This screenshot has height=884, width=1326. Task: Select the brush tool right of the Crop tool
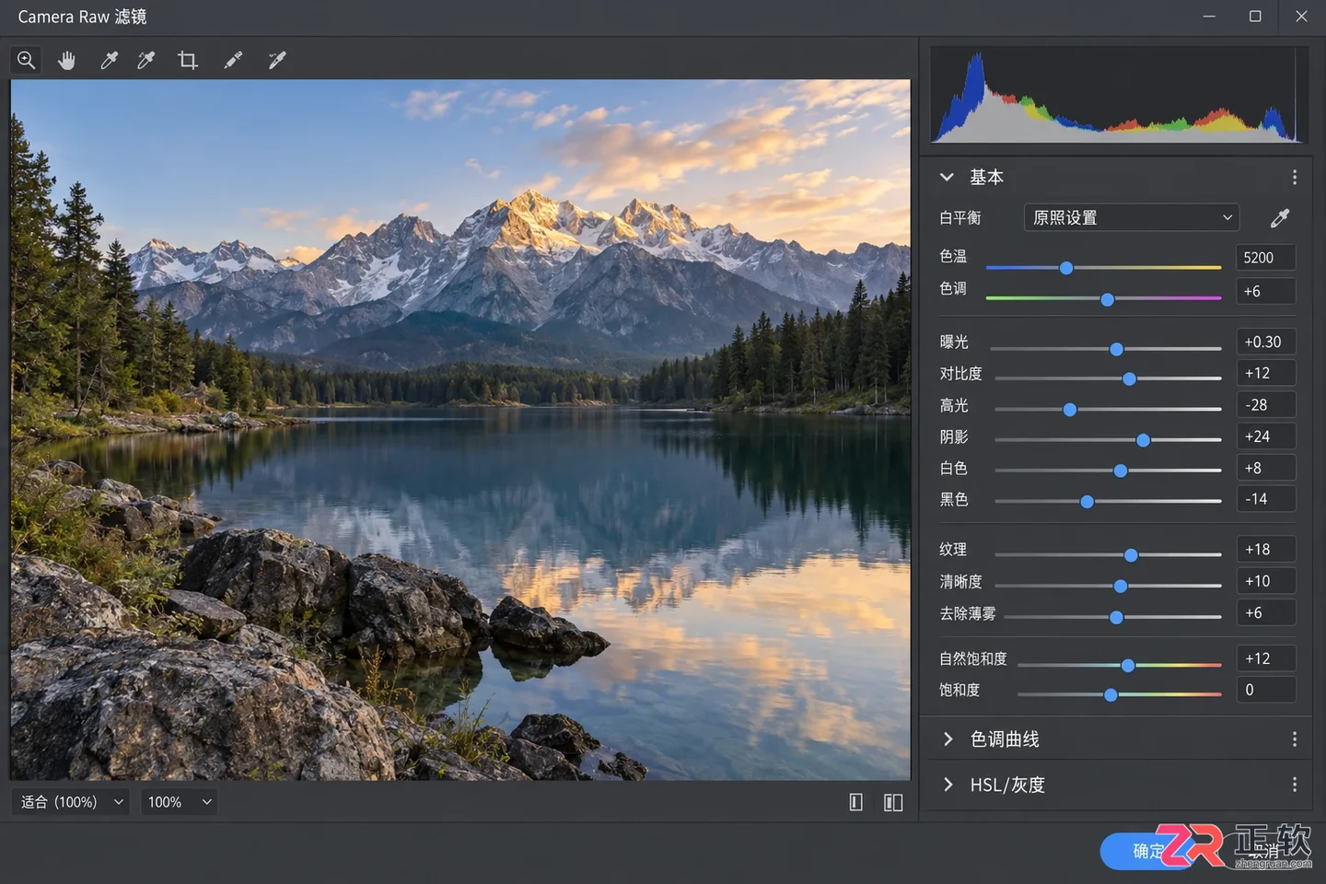point(233,61)
